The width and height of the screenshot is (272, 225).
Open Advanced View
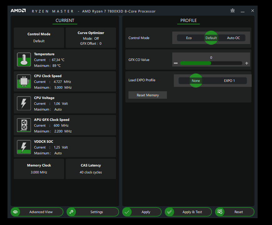click(37, 212)
